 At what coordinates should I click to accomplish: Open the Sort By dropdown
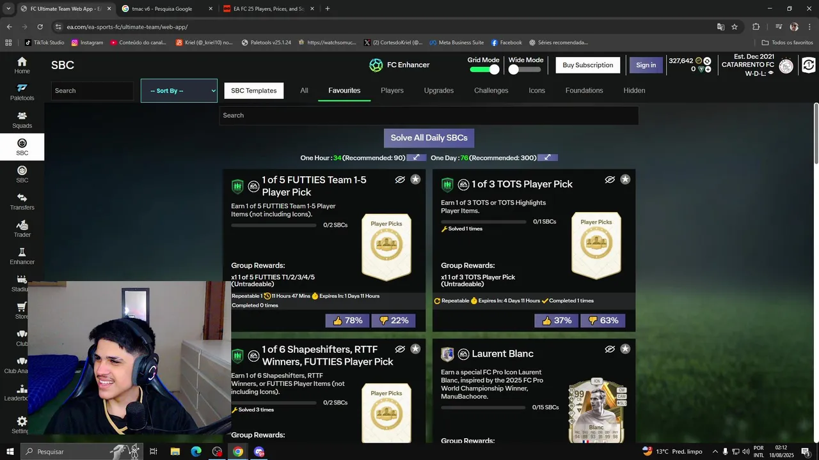(179, 91)
